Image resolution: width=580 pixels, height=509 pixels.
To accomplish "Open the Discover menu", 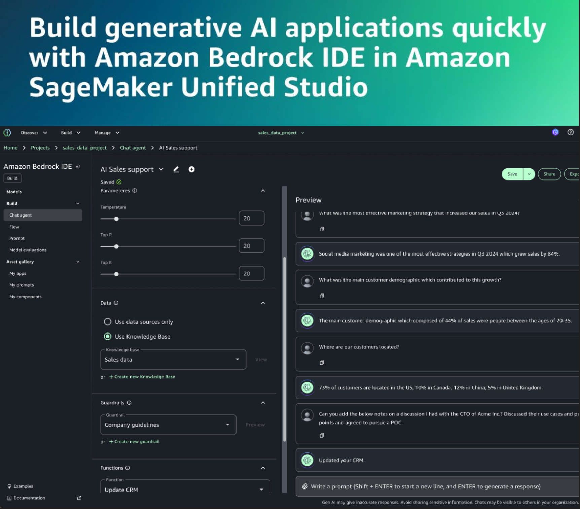I will point(34,133).
